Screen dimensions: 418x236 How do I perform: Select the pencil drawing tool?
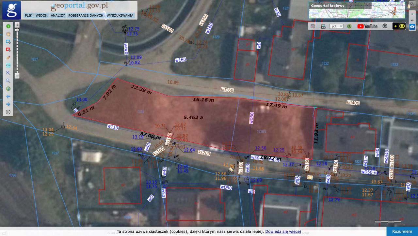8,57
